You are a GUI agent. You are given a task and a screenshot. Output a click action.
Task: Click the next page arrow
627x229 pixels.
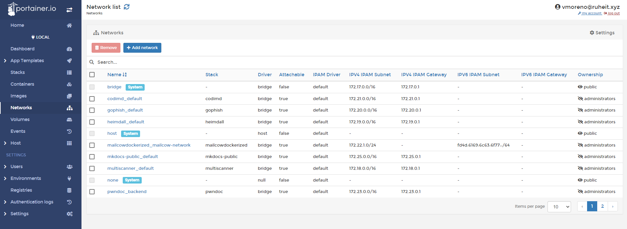point(613,206)
